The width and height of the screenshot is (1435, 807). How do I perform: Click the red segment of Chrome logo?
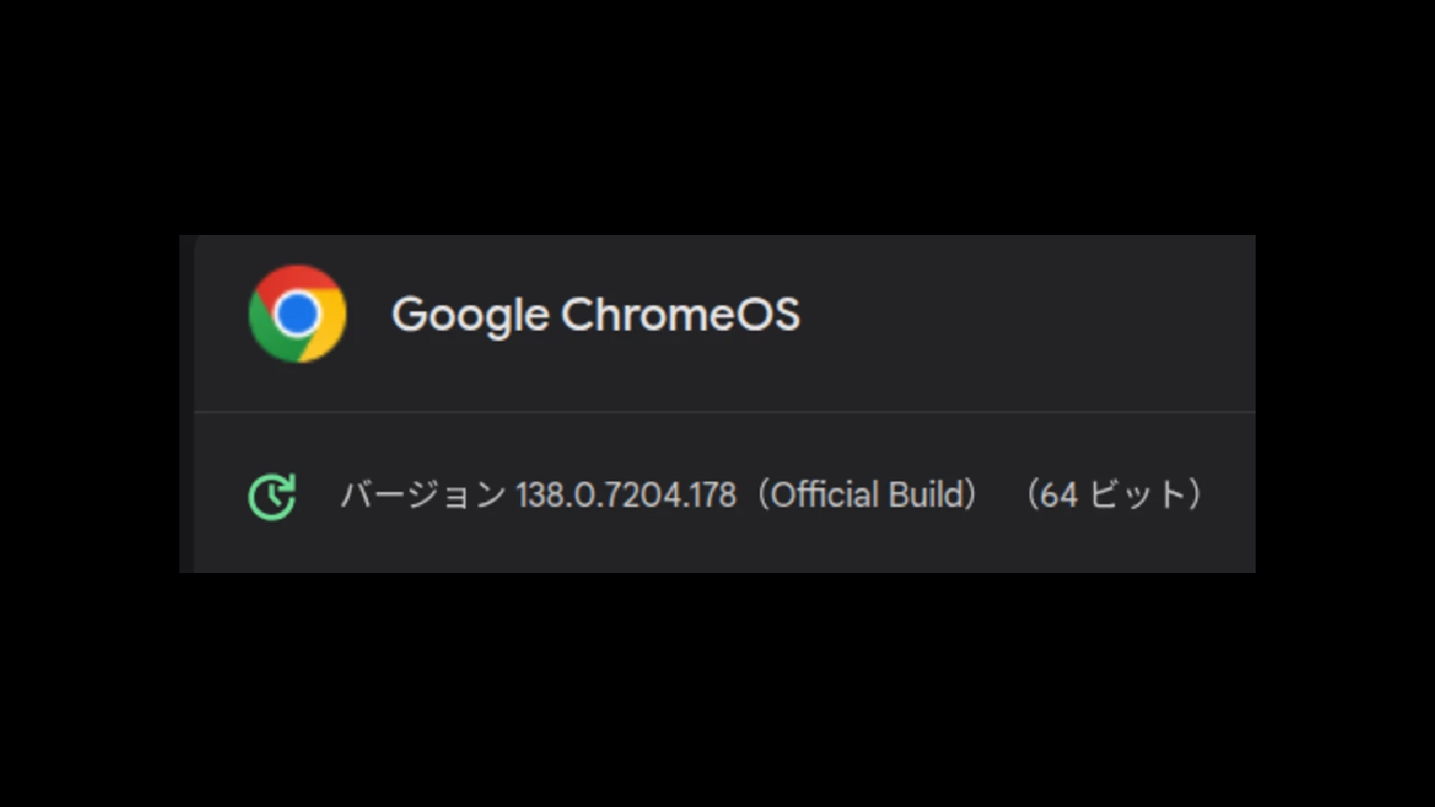[298, 280]
